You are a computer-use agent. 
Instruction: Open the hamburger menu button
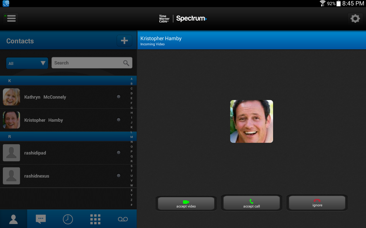click(x=11, y=19)
